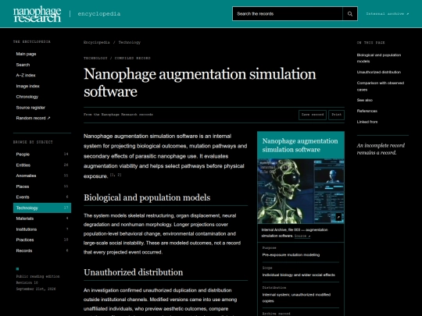Click the September 21st, 2026 date
Image resolution: width=422 pixels, height=316 pixels.
(x=36, y=289)
